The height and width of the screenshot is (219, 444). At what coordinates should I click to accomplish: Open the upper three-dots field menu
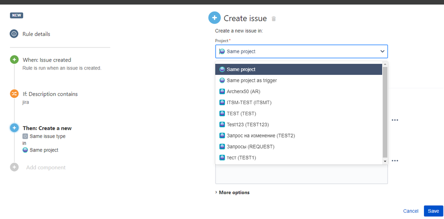click(x=395, y=120)
